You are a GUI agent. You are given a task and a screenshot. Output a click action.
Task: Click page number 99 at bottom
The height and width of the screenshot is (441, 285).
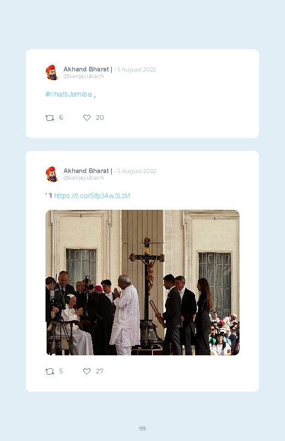click(x=142, y=428)
